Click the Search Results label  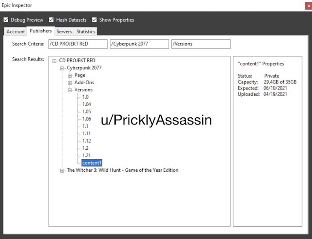tap(28, 59)
